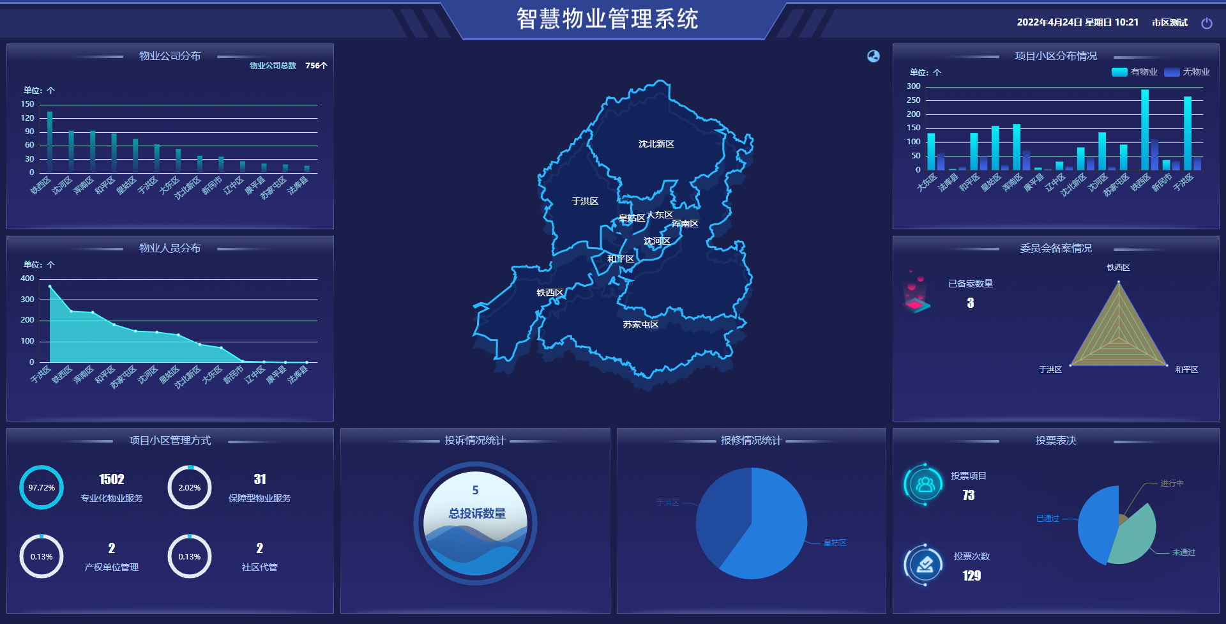Select 苏家屯区 region on the map
The height and width of the screenshot is (624, 1226).
tap(640, 325)
